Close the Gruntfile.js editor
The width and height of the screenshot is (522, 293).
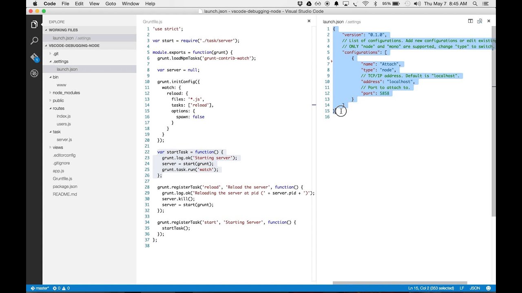(309, 21)
